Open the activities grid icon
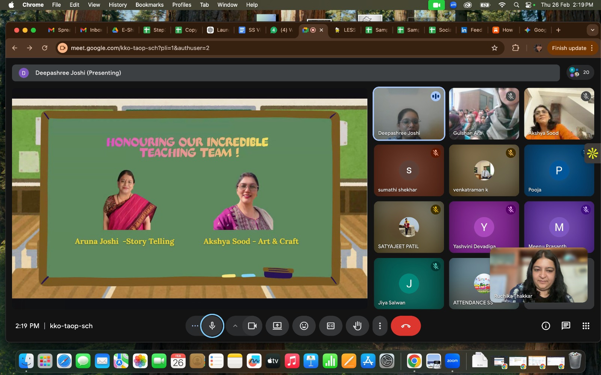Viewport: 601px width, 375px height. click(586, 326)
